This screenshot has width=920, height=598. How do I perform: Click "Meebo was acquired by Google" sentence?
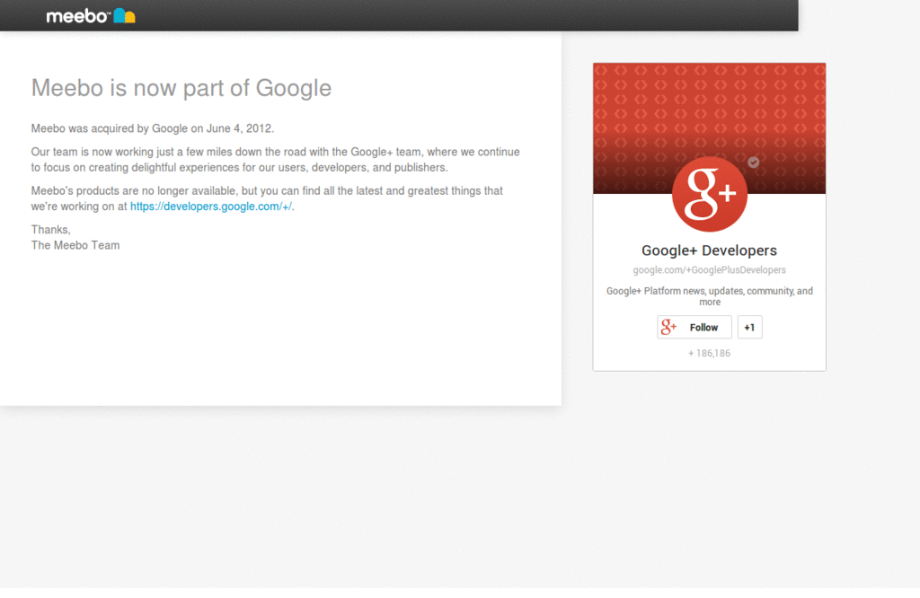point(153,128)
